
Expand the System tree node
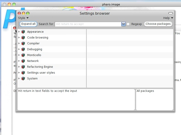[x=19, y=78]
